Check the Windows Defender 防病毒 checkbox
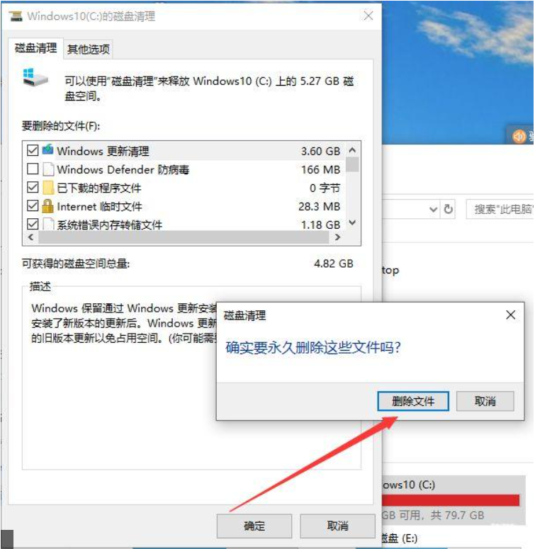 tap(33, 169)
